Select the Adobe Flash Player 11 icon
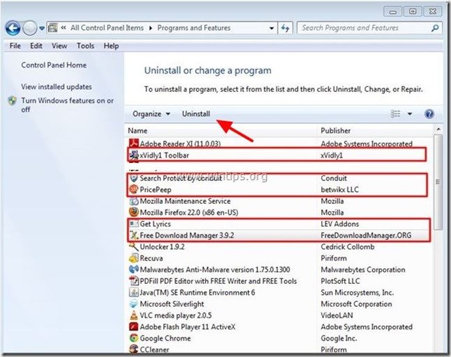 click(x=134, y=327)
